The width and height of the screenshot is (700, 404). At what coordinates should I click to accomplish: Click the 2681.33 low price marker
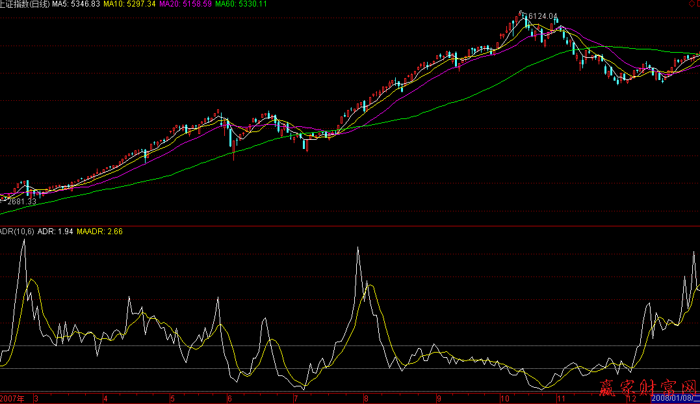pos(21,202)
